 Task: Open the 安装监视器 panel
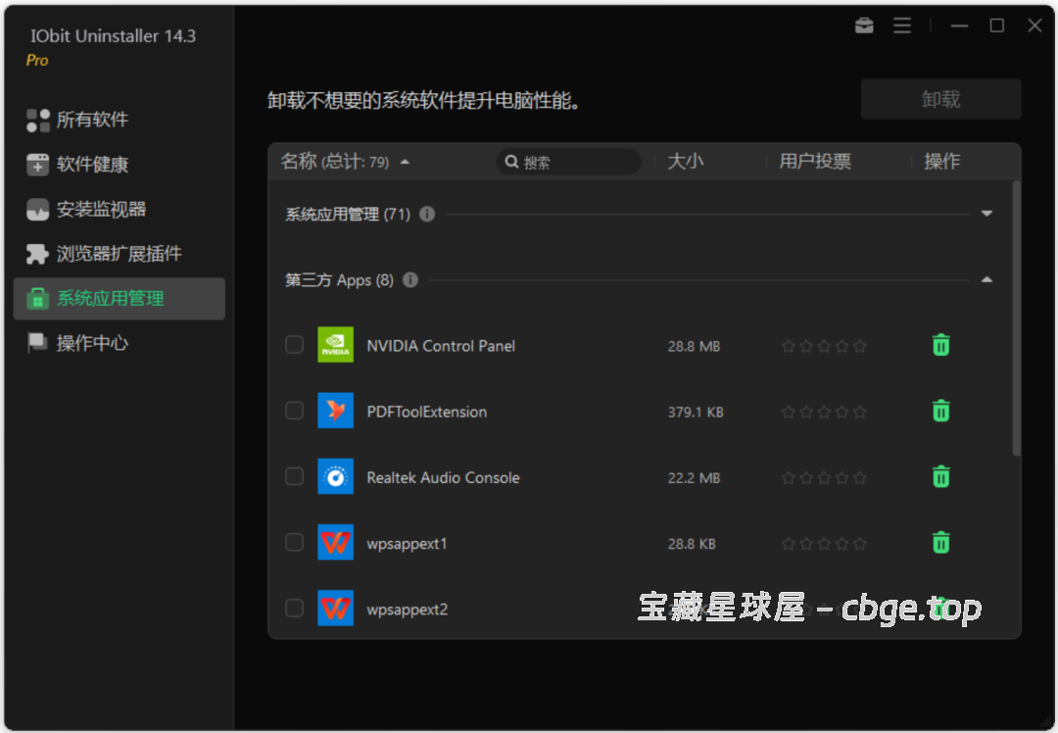point(90,209)
